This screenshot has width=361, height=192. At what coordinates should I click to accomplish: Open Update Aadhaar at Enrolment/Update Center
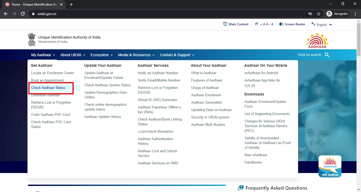tap(104, 75)
